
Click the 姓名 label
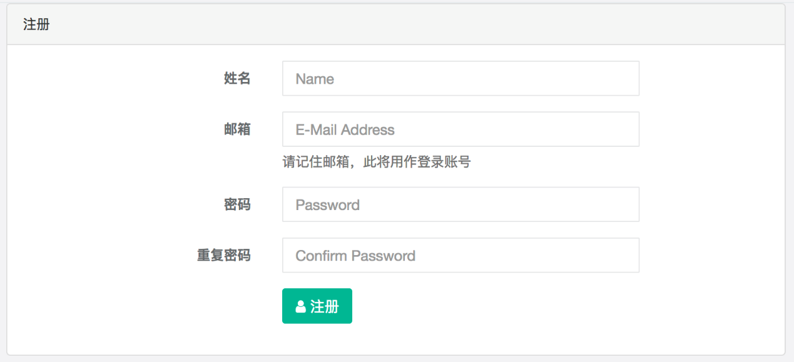(x=237, y=79)
